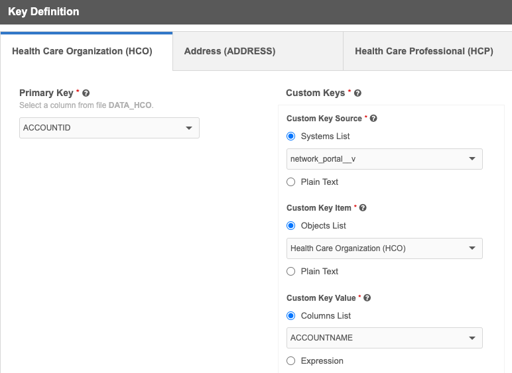Open the Health Care Organization (HCO) objects dropdown
The width and height of the screenshot is (512, 373).
coord(384,248)
